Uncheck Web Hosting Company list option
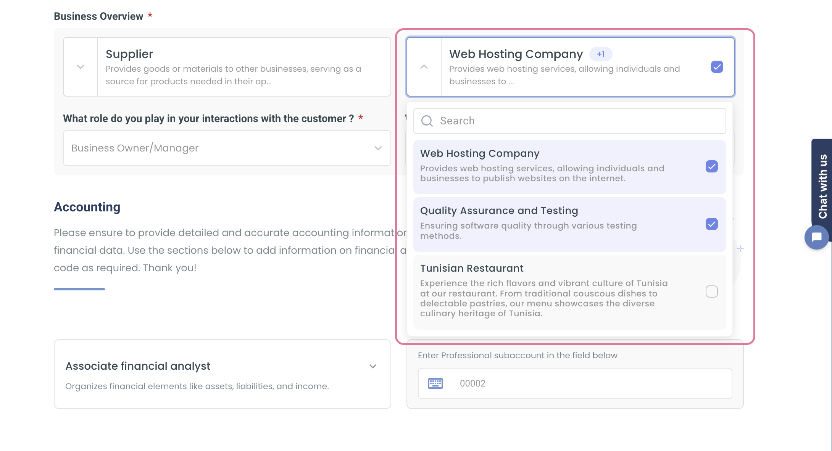Viewport: 832px width, 451px height. pos(711,167)
